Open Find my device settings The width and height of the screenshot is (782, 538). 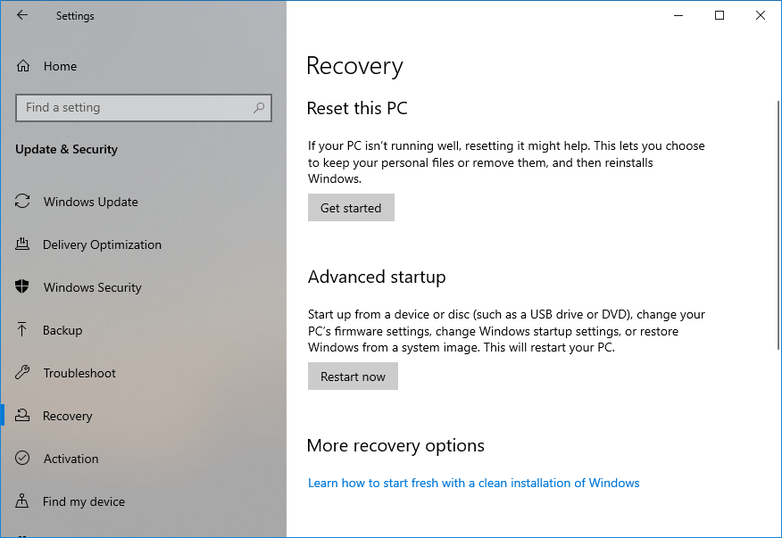pyautogui.click(x=84, y=501)
